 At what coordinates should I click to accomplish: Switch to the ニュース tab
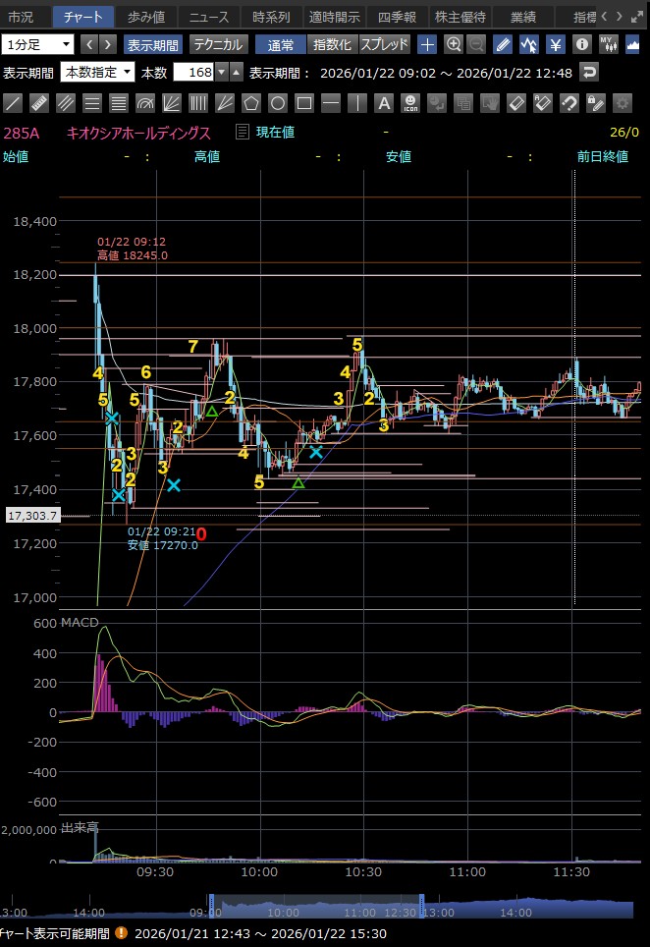click(x=208, y=17)
